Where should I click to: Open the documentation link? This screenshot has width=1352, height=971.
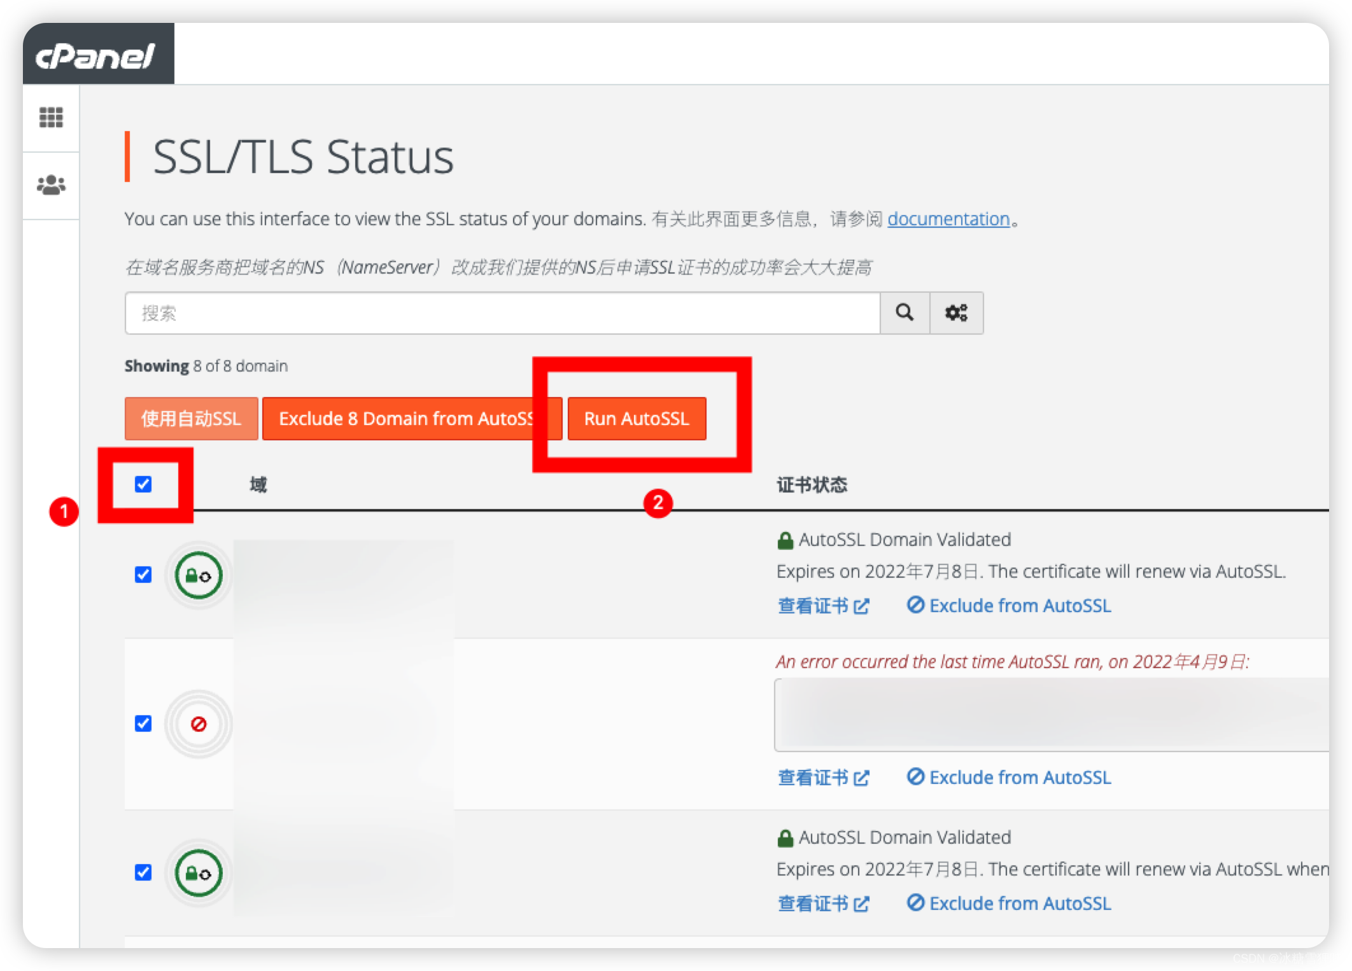click(x=948, y=219)
